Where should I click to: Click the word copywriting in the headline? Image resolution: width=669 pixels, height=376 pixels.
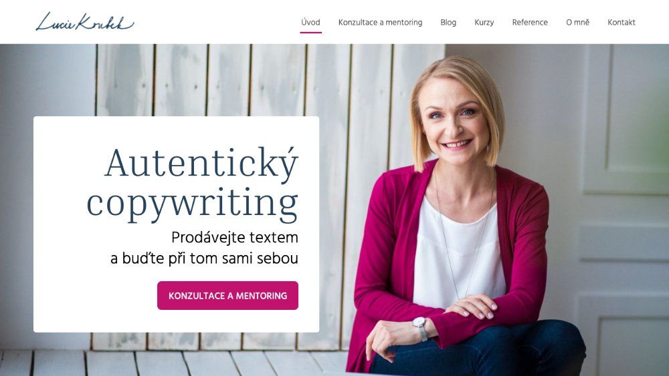pos(192,203)
